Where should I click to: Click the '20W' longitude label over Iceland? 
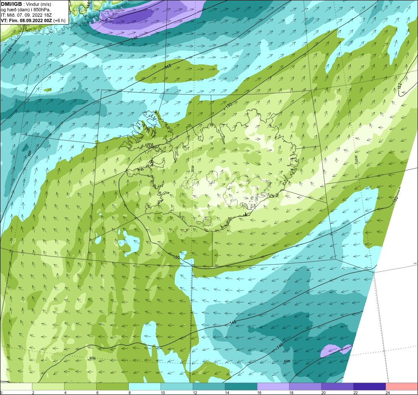pyautogui.click(x=192, y=168)
